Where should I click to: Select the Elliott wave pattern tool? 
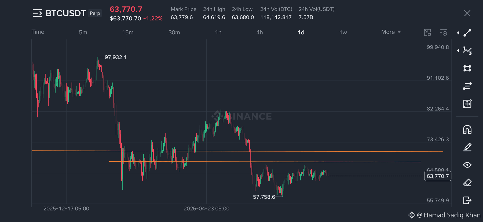tap(467, 50)
